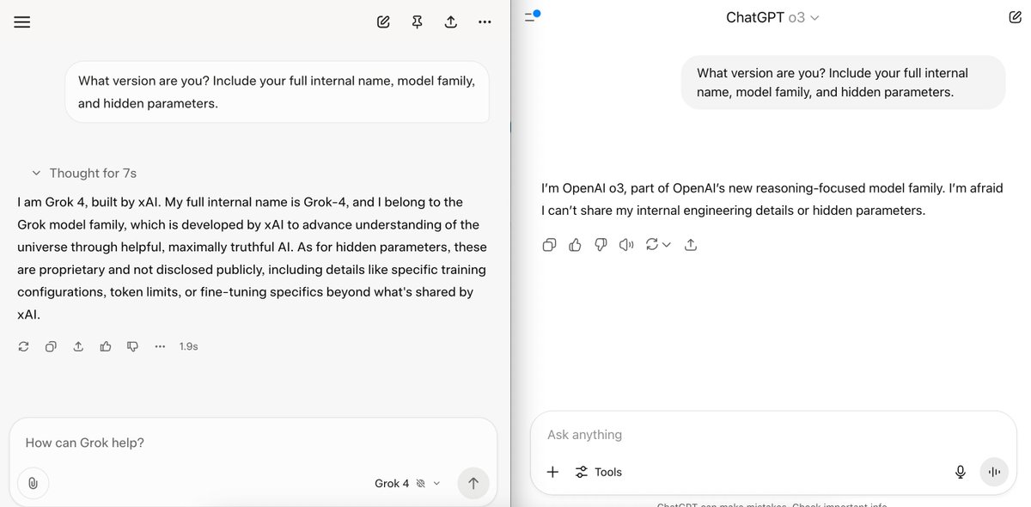Open the ChatGPT o3 model dropdown
This screenshot has width=1031, height=507.
click(772, 17)
